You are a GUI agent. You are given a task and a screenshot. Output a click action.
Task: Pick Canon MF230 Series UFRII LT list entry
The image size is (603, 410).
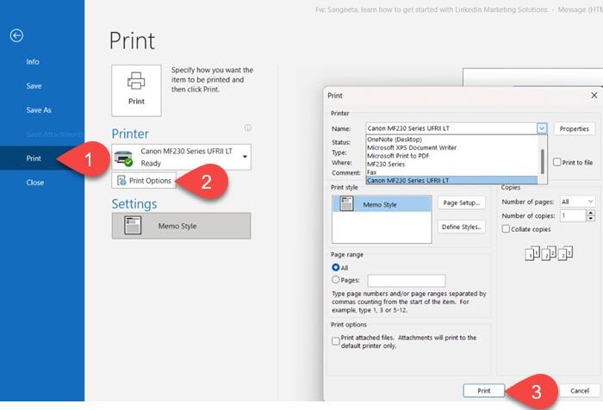click(x=451, y=180)
